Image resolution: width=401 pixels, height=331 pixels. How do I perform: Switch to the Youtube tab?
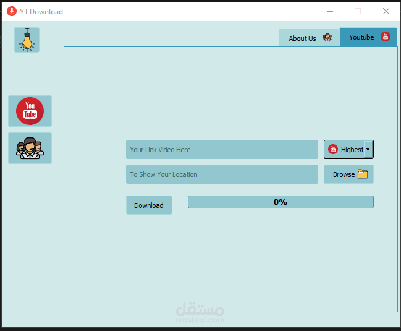tap(368, 37)
